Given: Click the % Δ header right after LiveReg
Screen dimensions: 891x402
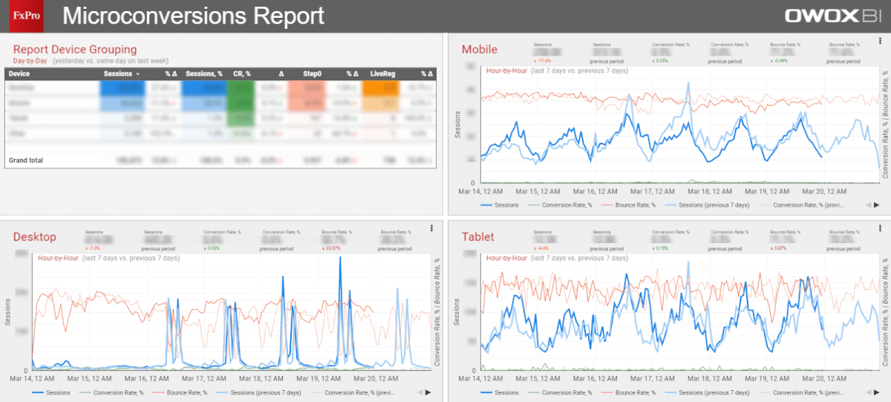Looking at the screenshot, I should (425, 74).
